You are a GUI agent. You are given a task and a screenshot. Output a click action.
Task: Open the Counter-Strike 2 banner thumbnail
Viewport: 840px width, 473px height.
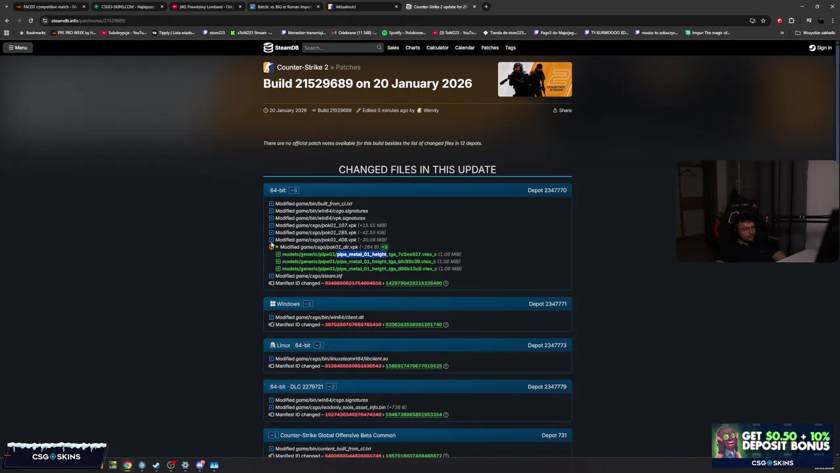click(535, 79)
